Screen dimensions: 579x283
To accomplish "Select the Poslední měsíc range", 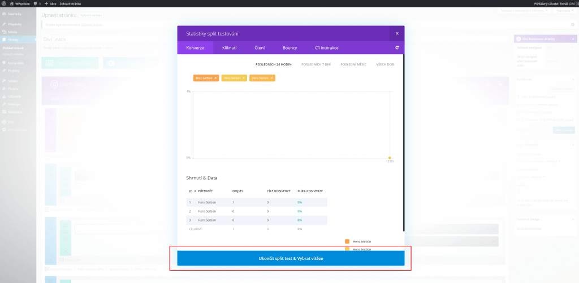I will (x=353, y=64).
